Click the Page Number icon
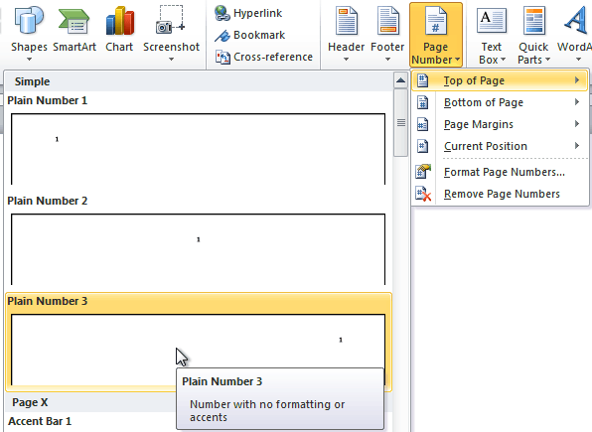The image size is (592, 432). pos(435,21)
